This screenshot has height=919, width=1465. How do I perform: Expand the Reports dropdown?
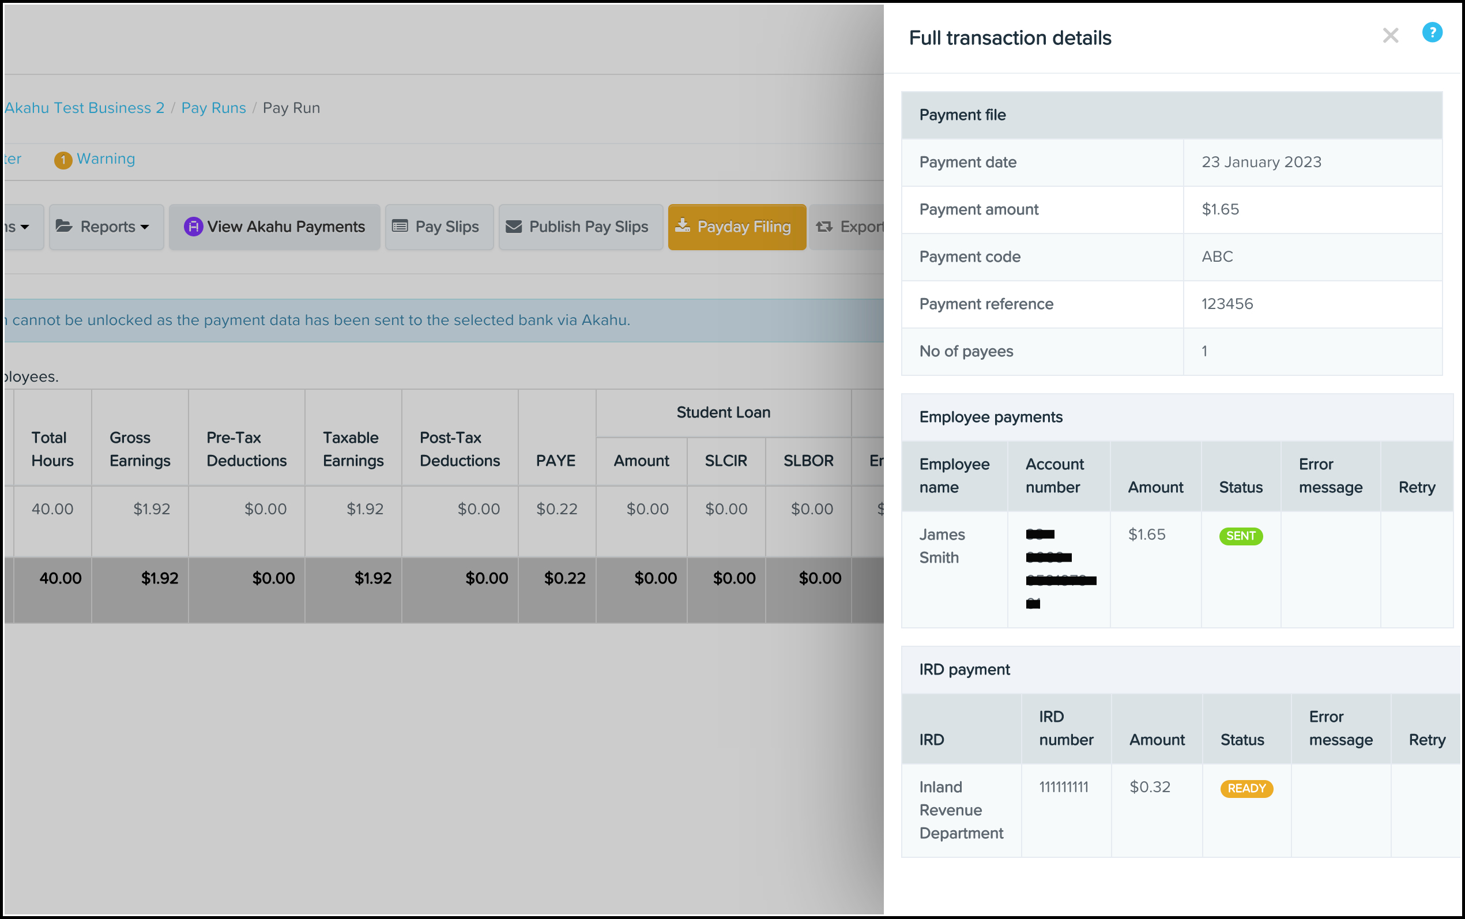[106, 226]
